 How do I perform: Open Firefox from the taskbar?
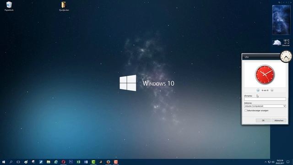point(109,162)
